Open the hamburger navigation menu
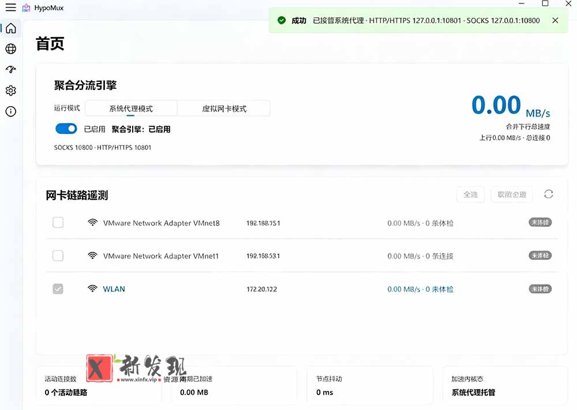This screenshot has width=577, height=410. [10, 7]
